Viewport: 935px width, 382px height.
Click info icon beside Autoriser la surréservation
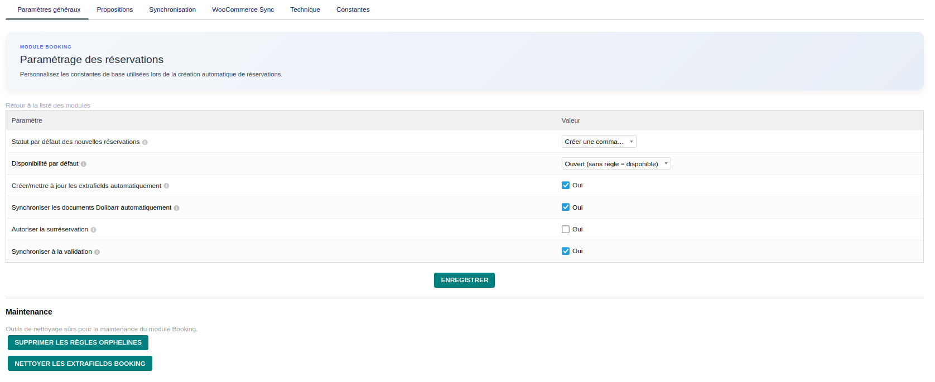tap(94, 230)
